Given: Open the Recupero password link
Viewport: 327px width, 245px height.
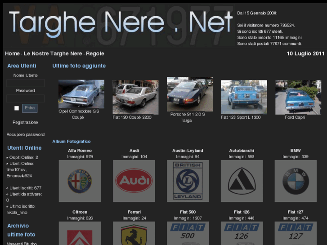Looking at the screenshot, I should click(x=26, y=134).
